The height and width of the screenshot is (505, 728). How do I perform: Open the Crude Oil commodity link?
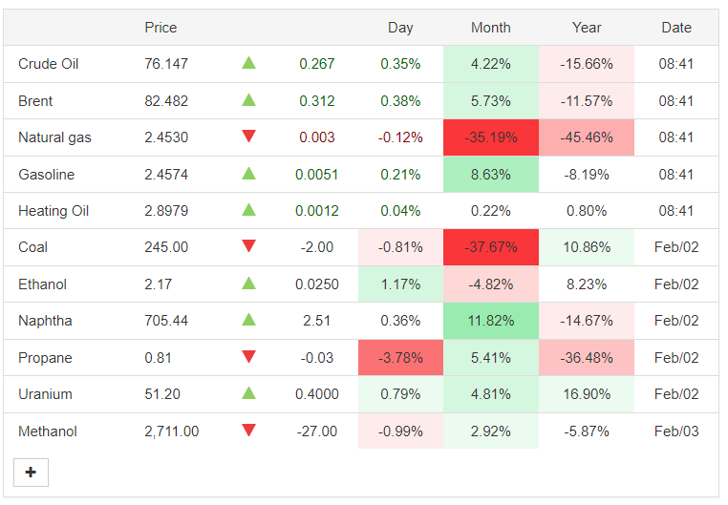coord(49,64)
